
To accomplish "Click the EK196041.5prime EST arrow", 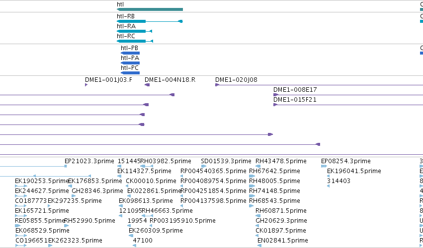I will tap(329, 176).
